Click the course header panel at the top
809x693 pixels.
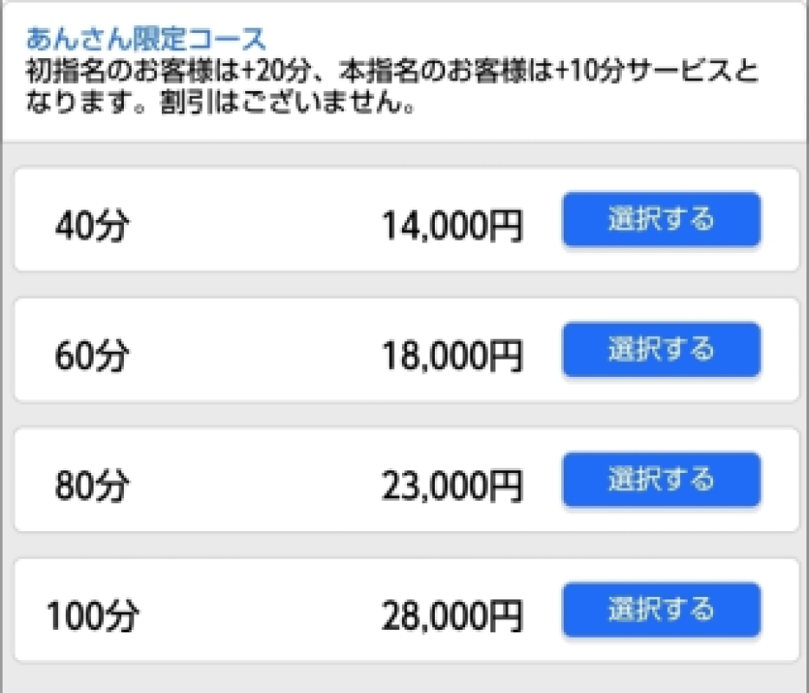pos(404,69)
